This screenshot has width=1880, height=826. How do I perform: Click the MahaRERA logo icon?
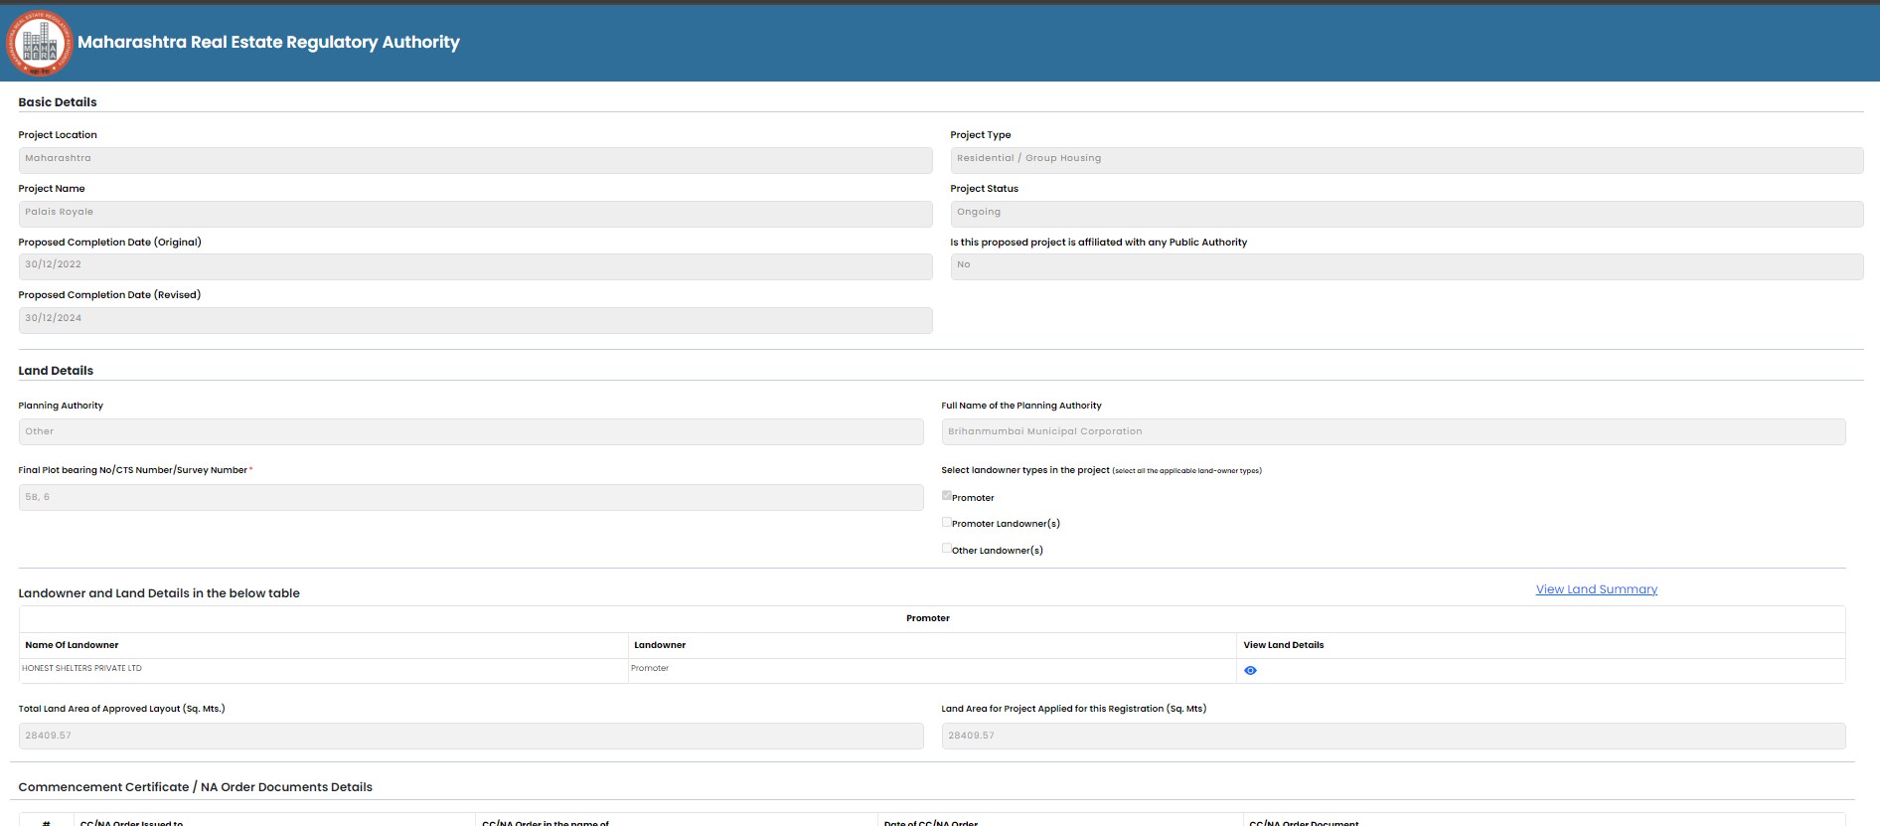click(40, 44)
